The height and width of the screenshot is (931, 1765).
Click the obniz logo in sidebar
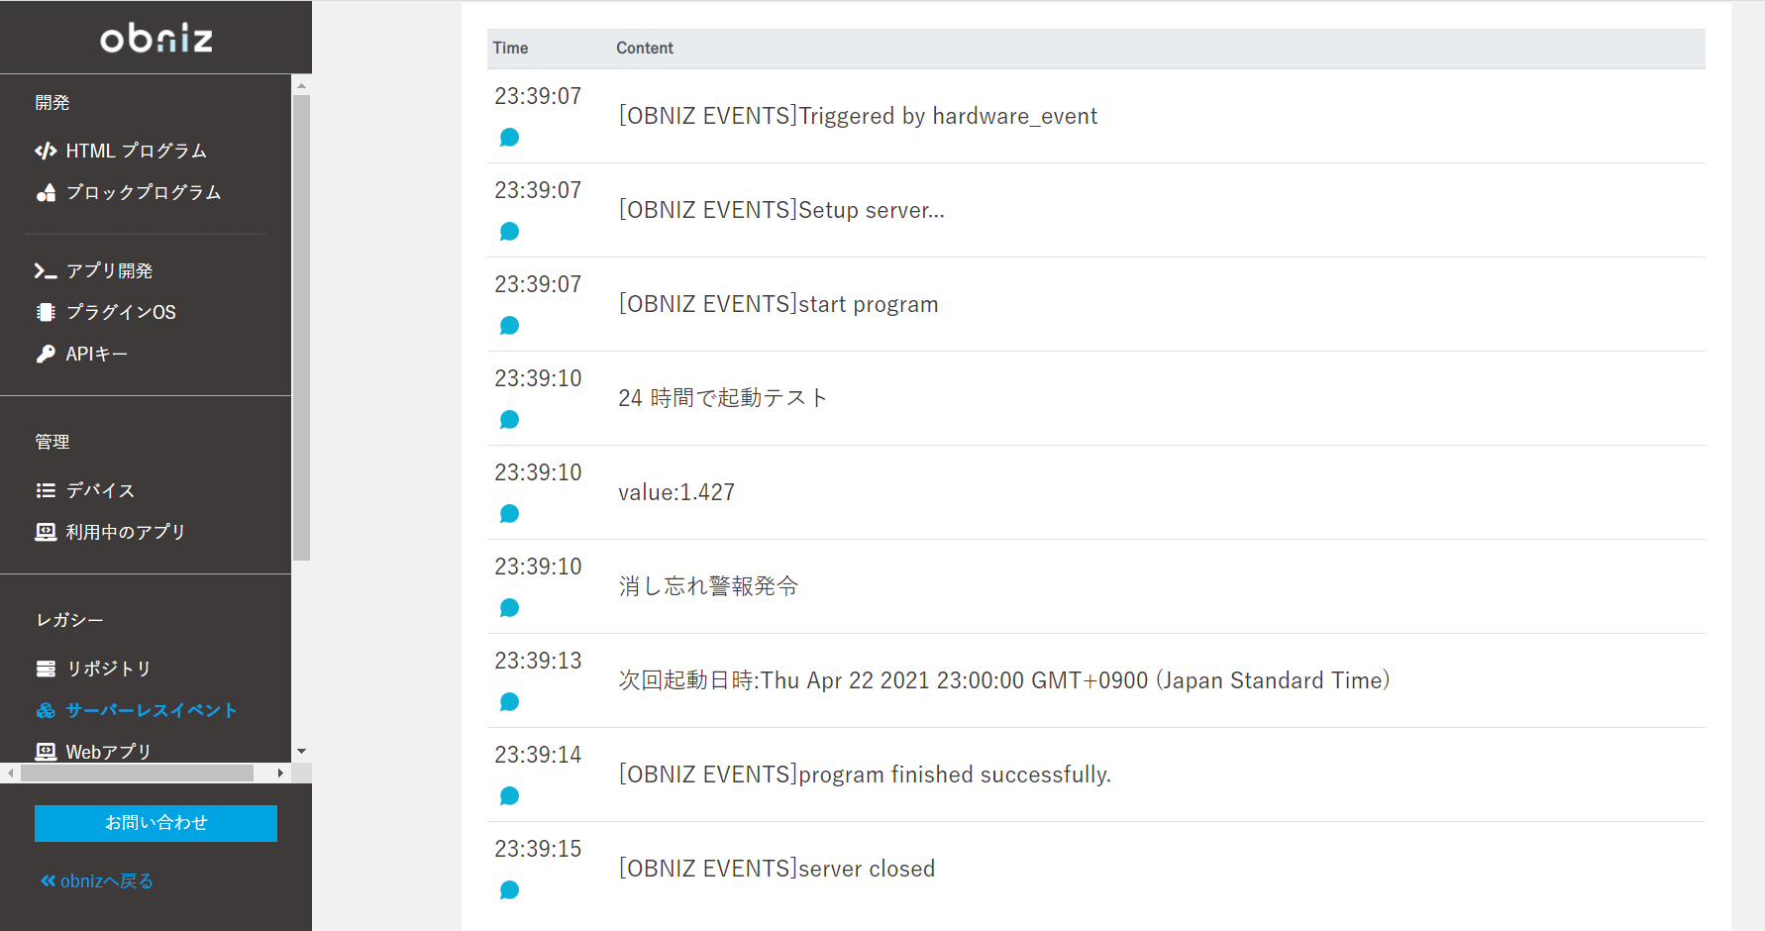[156, 39]
